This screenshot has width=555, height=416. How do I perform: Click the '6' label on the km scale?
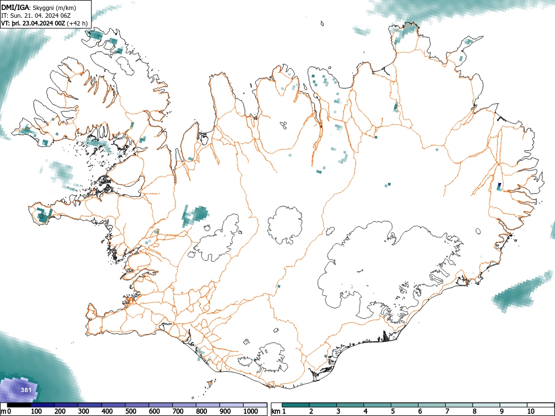(x=420, y=411)
